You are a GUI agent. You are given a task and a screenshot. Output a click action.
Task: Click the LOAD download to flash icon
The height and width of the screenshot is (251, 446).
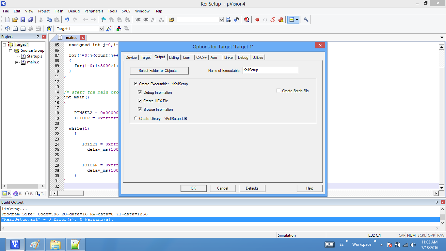(49, 29)
